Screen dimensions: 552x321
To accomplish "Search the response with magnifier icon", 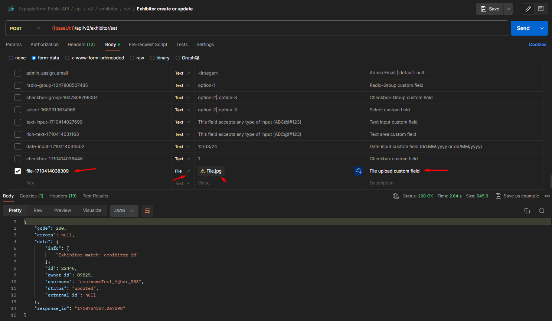I will click(x=542, y=211).
